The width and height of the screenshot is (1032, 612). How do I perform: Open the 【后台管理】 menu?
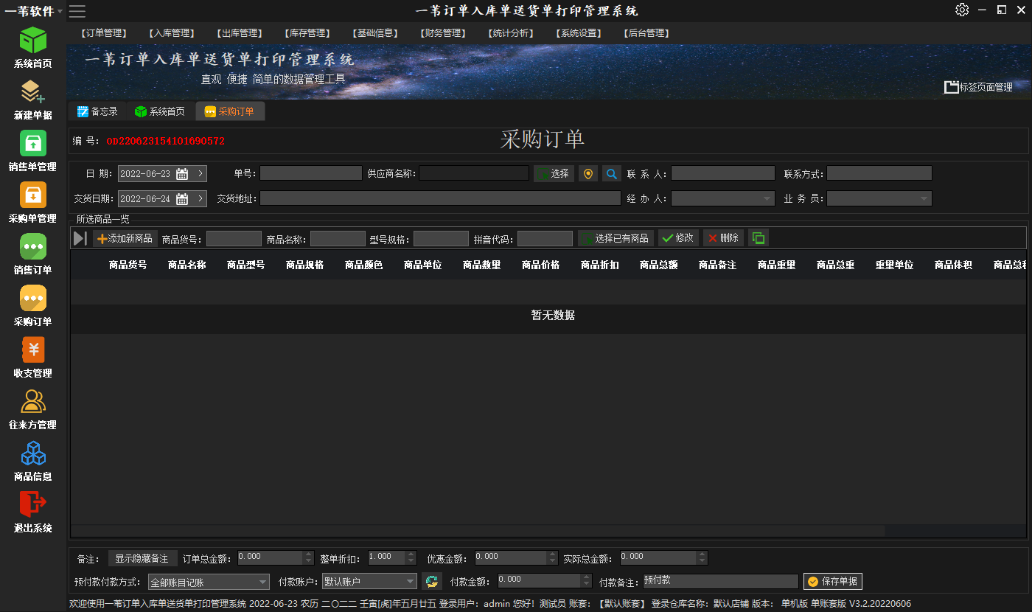(646, 33)
